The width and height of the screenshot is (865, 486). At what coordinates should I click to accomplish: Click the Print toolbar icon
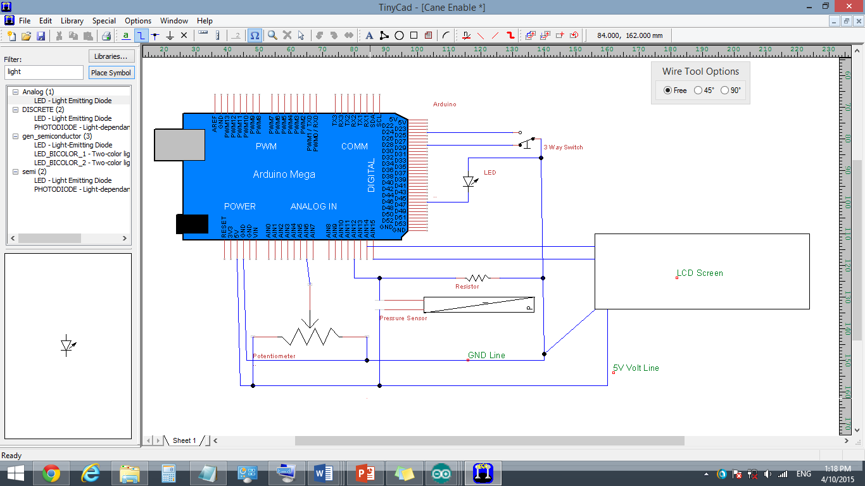tap(106, 35)
